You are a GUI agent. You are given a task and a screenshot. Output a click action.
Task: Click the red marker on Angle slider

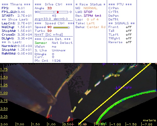click(58, 12)
